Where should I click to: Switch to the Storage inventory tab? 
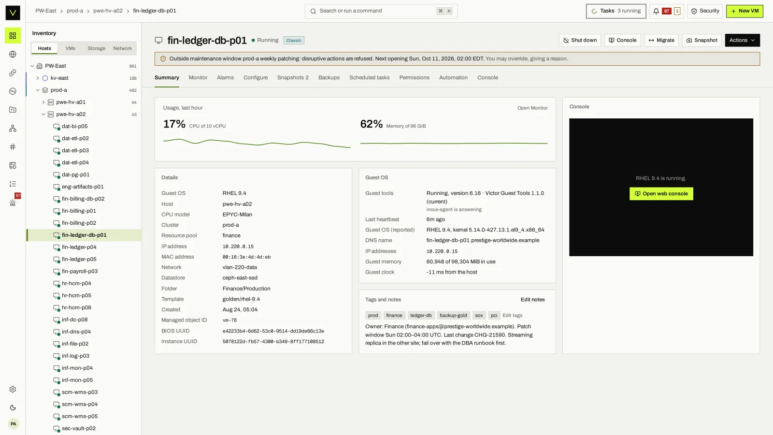tap(96, 48)
